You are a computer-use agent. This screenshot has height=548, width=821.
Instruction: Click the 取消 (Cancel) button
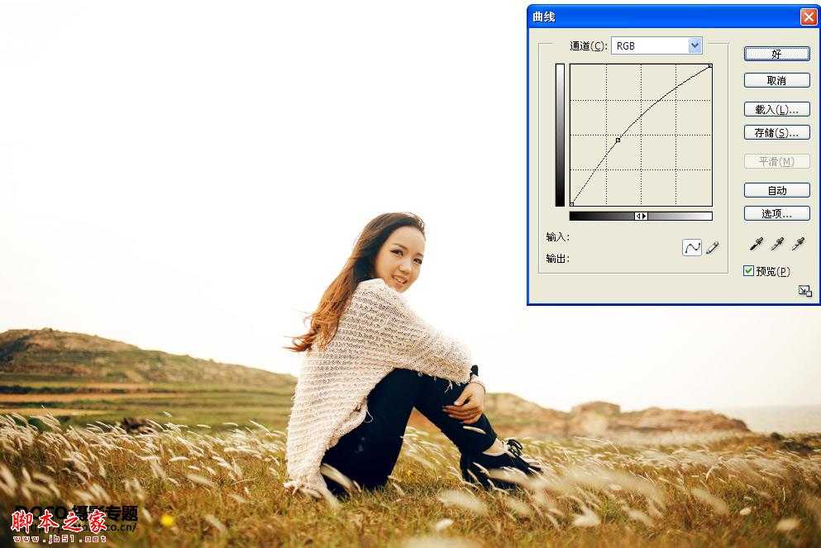coord(776,80)
